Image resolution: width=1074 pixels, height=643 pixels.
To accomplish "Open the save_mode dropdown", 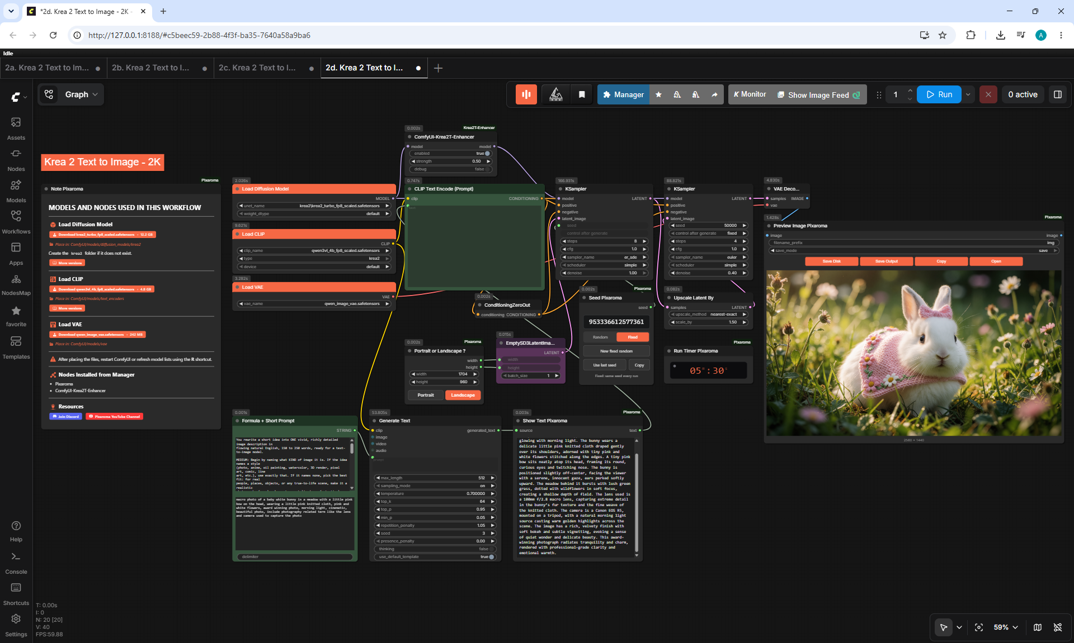I will (914, 251).
